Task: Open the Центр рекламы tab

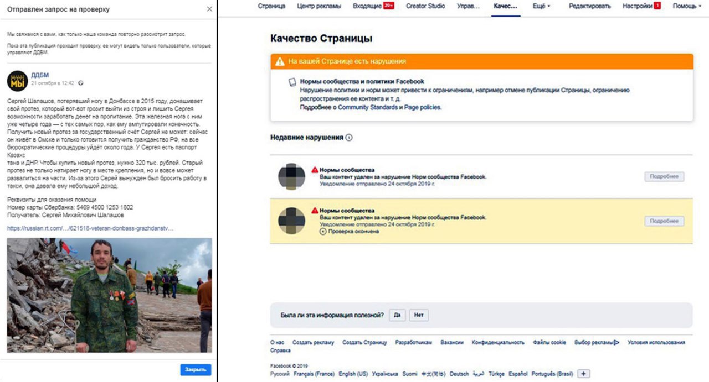Action: [x=320, y=6]
